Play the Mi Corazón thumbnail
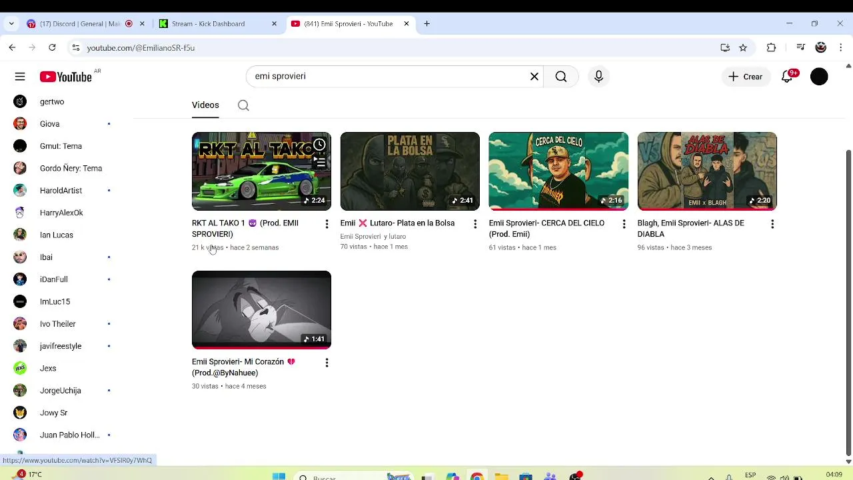 [x=261, y=310]
